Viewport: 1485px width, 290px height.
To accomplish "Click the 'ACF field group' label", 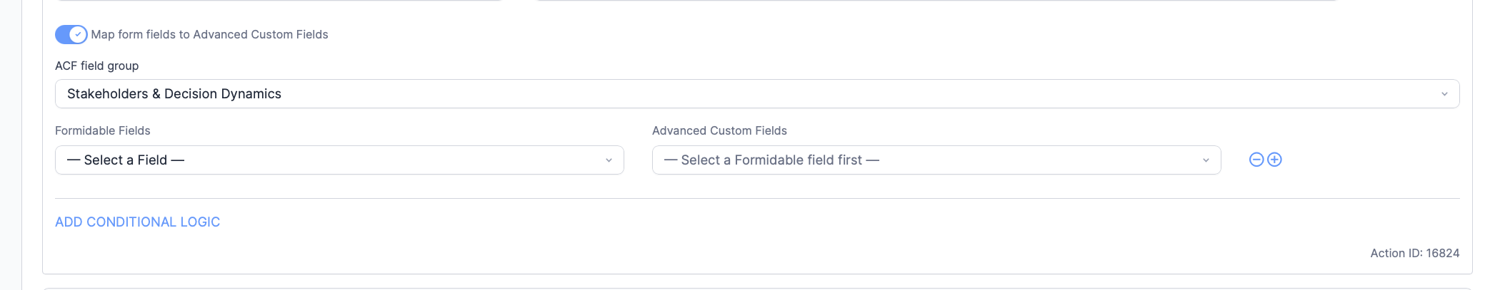I will pos(96,66).
